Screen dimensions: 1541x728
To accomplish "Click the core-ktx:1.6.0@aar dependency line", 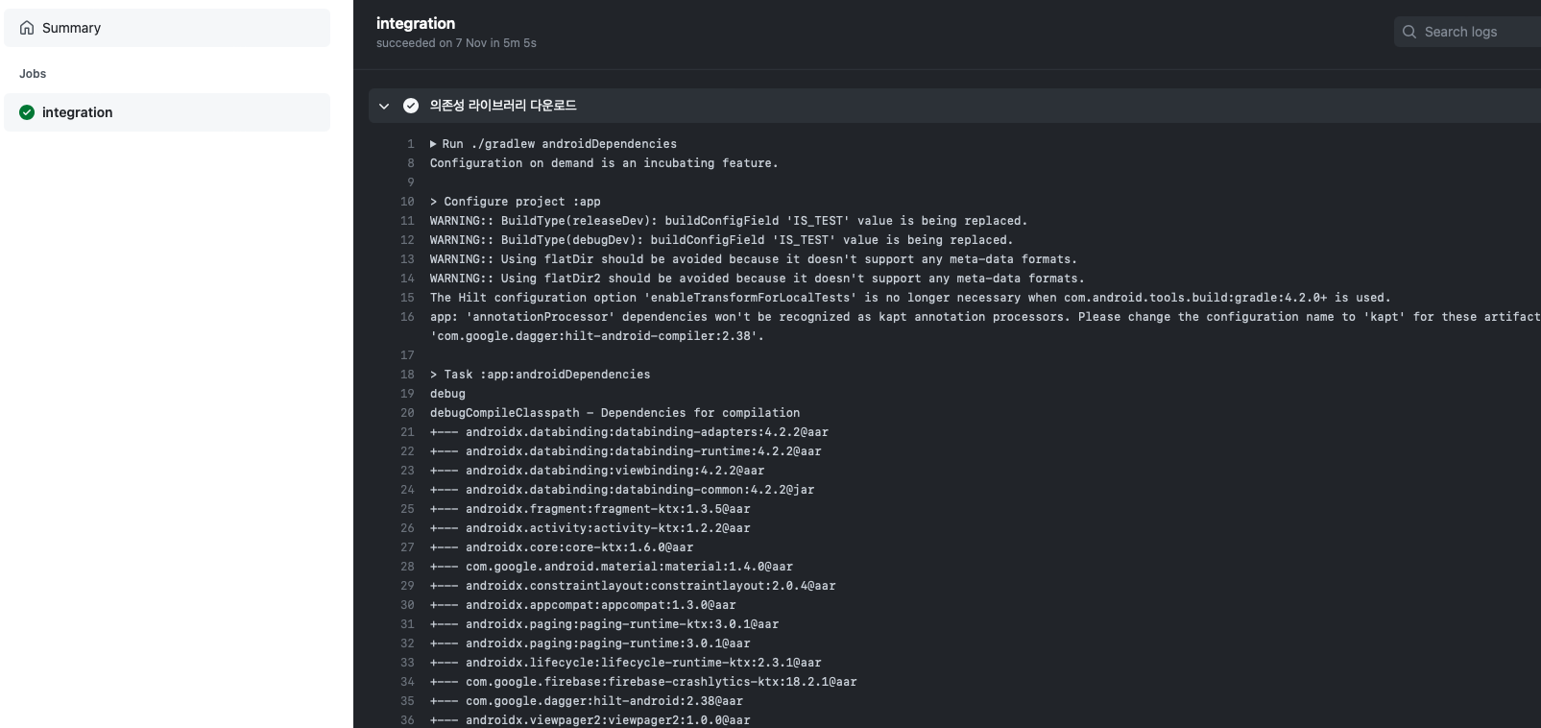I will pos(562,547).
